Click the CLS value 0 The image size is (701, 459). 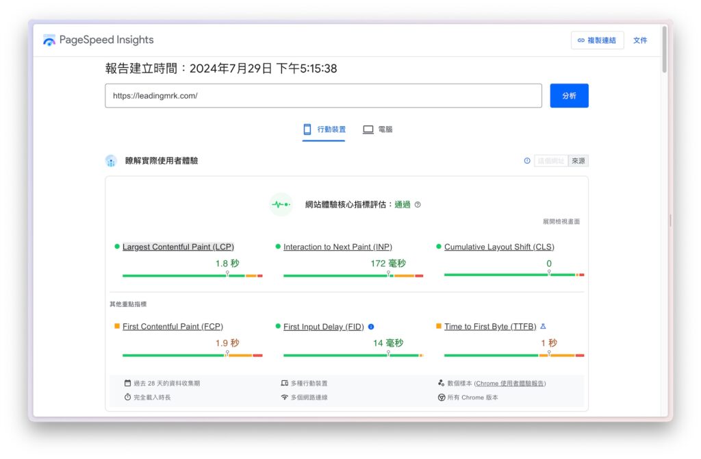pyautogui.click(x=548, y=263)
